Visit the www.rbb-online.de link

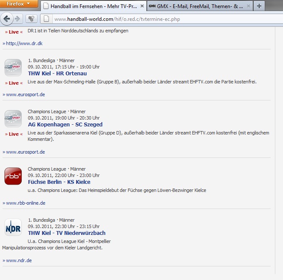(26, 203)
